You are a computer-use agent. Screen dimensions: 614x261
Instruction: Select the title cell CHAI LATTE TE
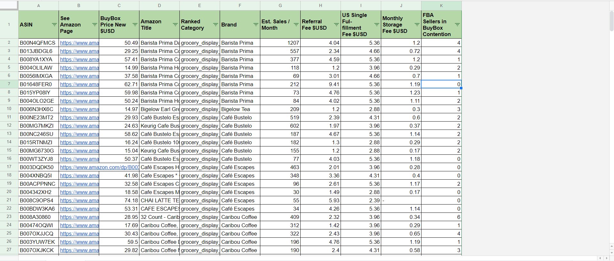point(160,200)
